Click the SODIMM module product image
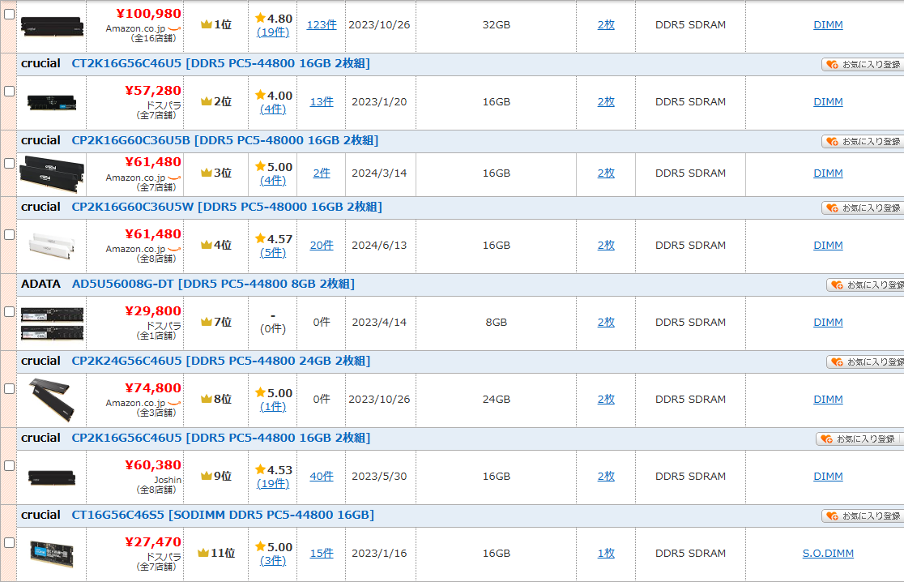This screenshot has width=904, height=582. (52, 553)
